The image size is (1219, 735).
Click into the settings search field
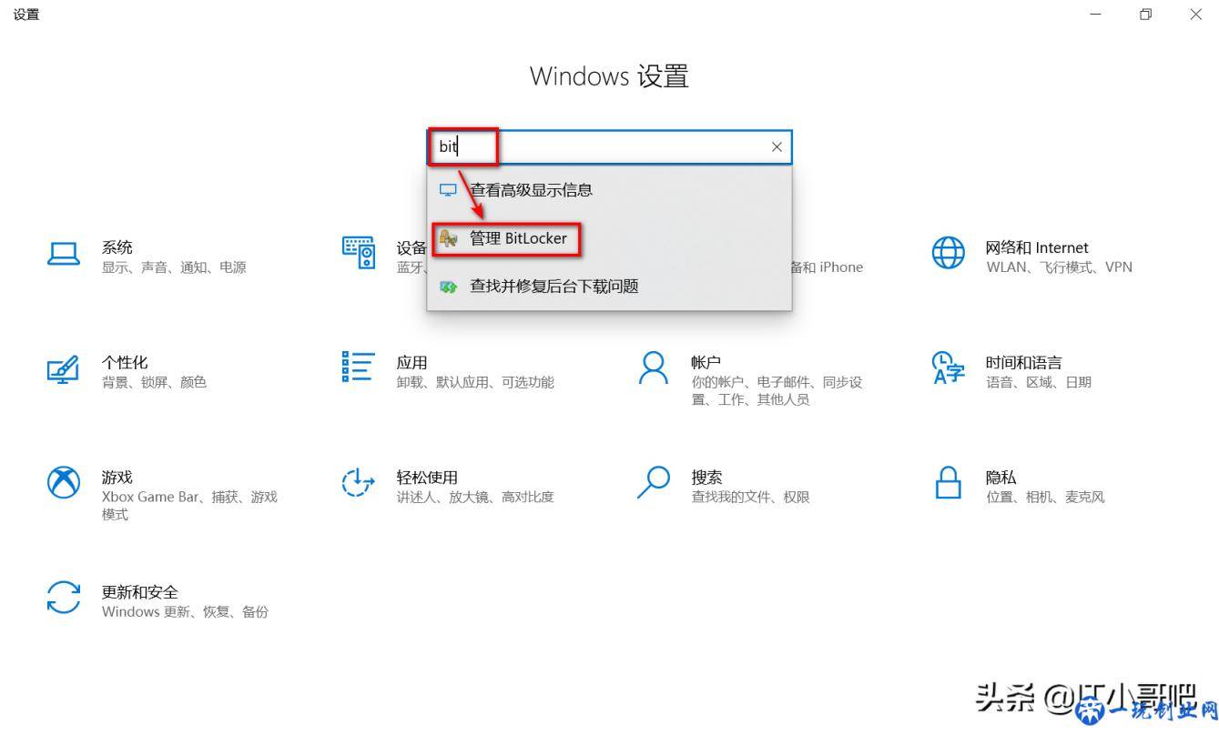[x=609, y=146]
